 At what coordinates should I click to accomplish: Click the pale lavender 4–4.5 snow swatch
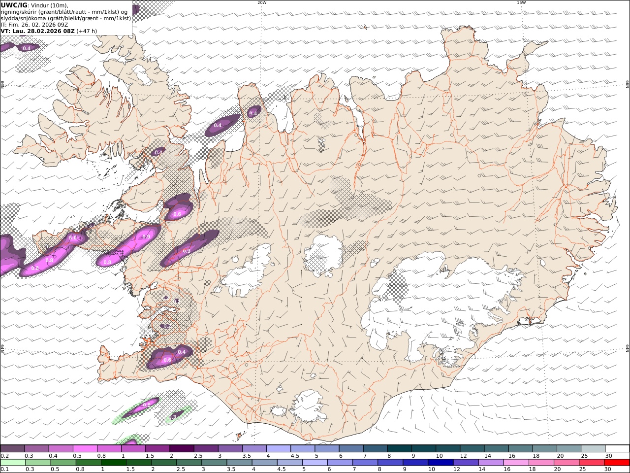point(279,448)
